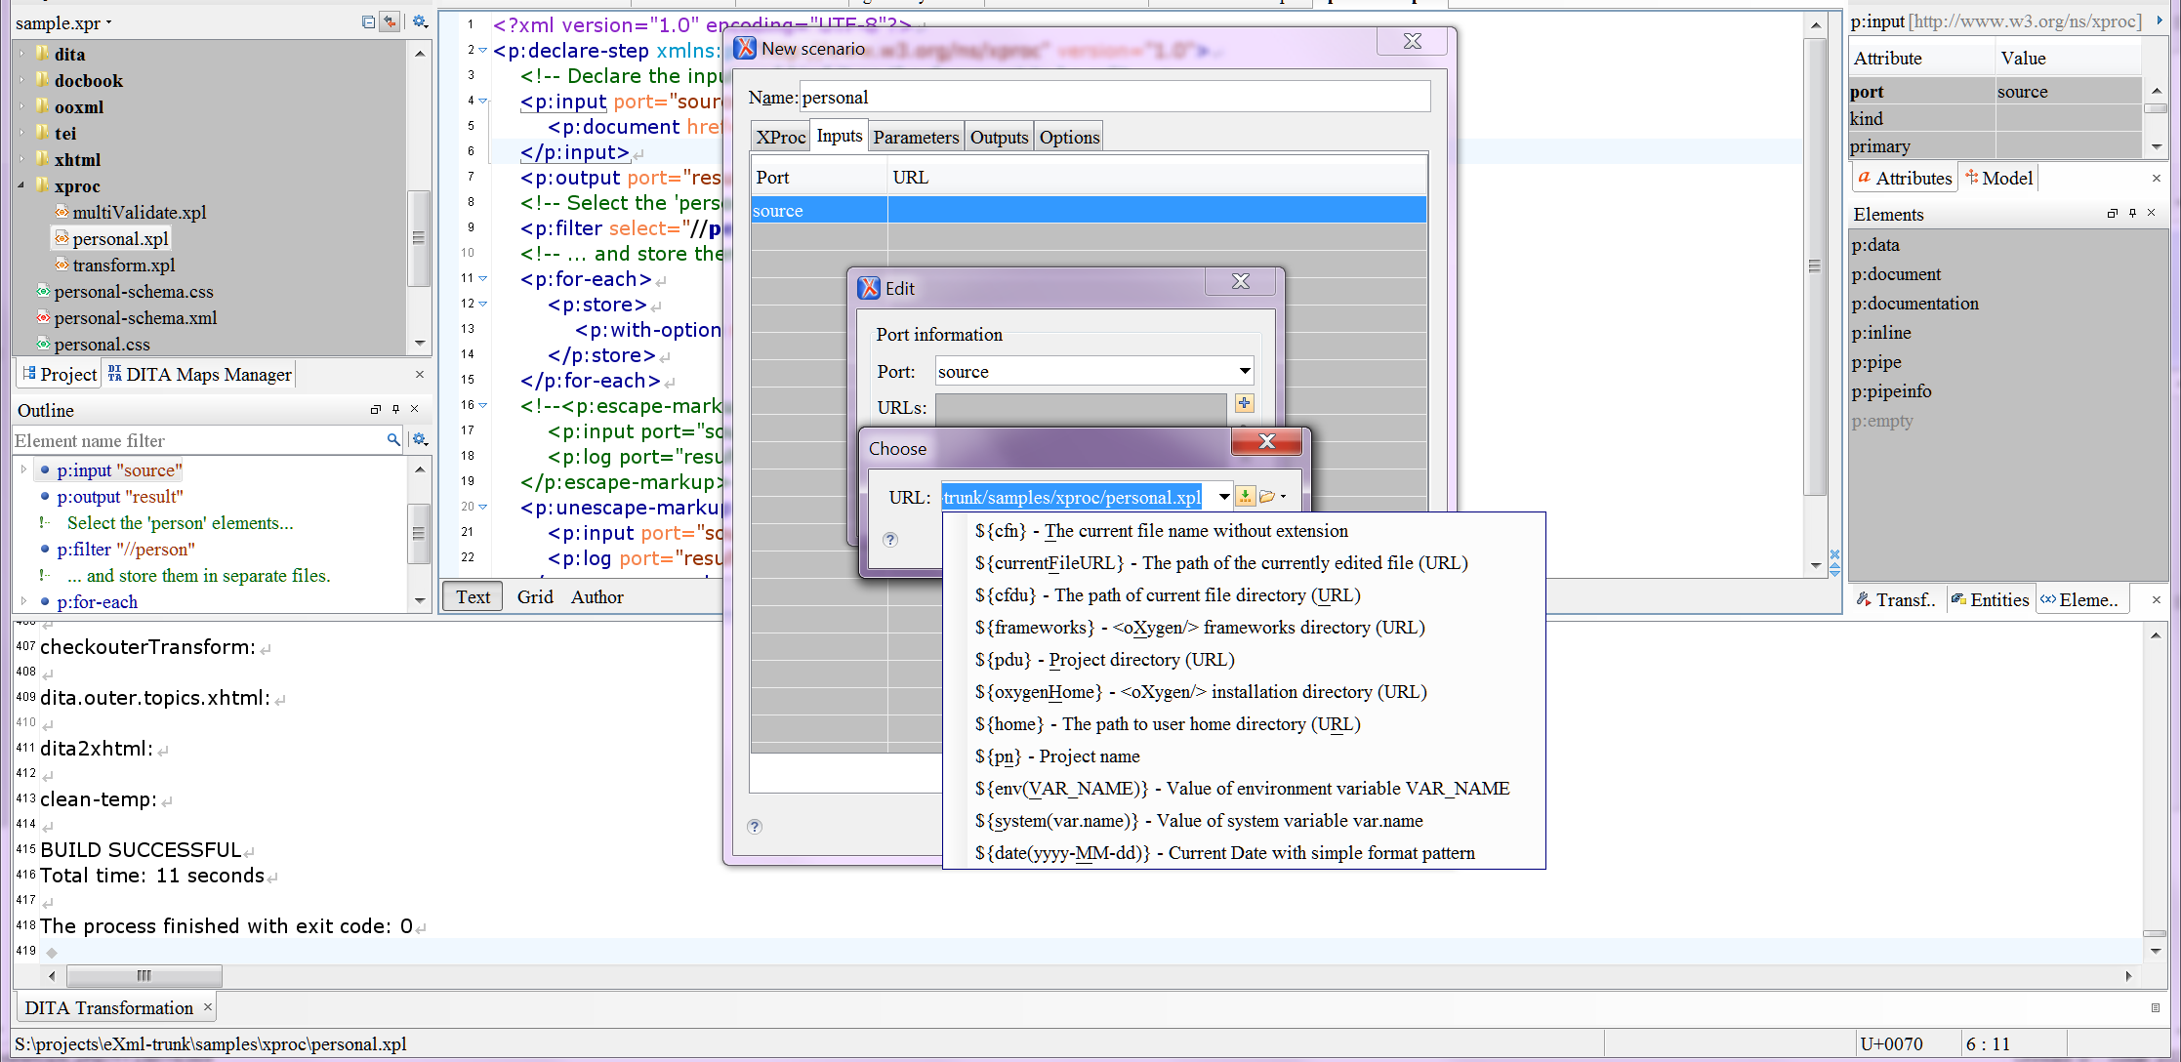The width and height of the screenshot is (2181, 1062).
Task: Close the Project side panel
Action: point(420,375)
